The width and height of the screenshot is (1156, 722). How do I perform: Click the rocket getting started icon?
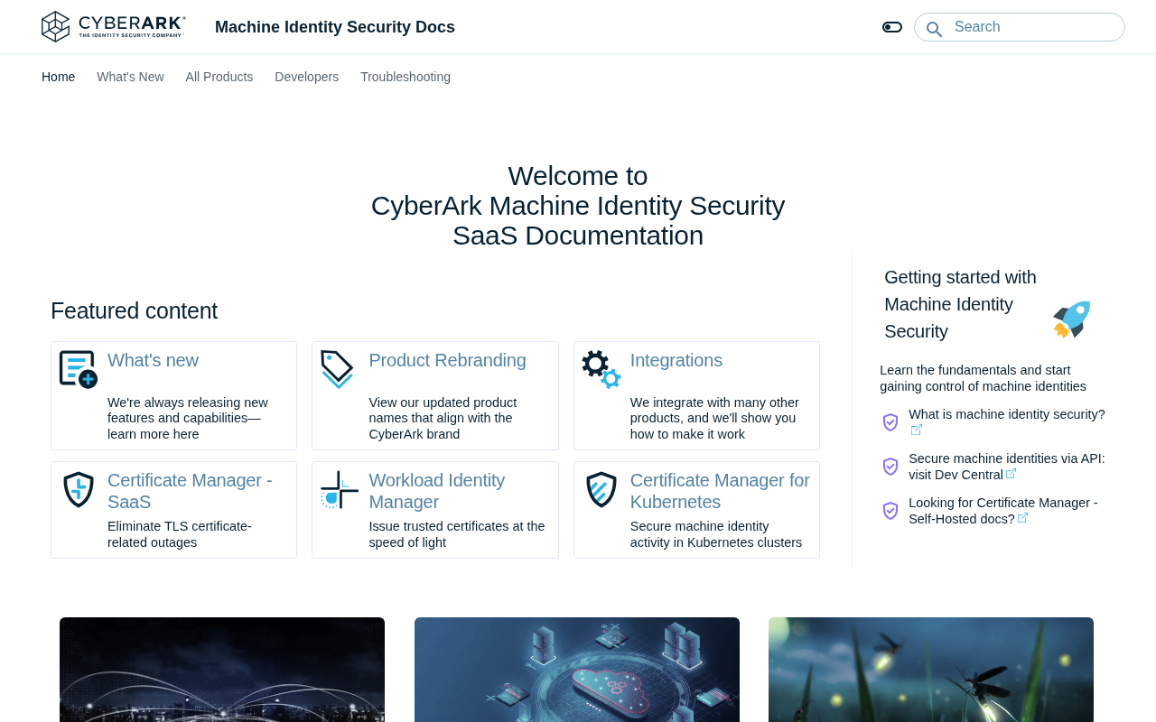pos(1072,319)
